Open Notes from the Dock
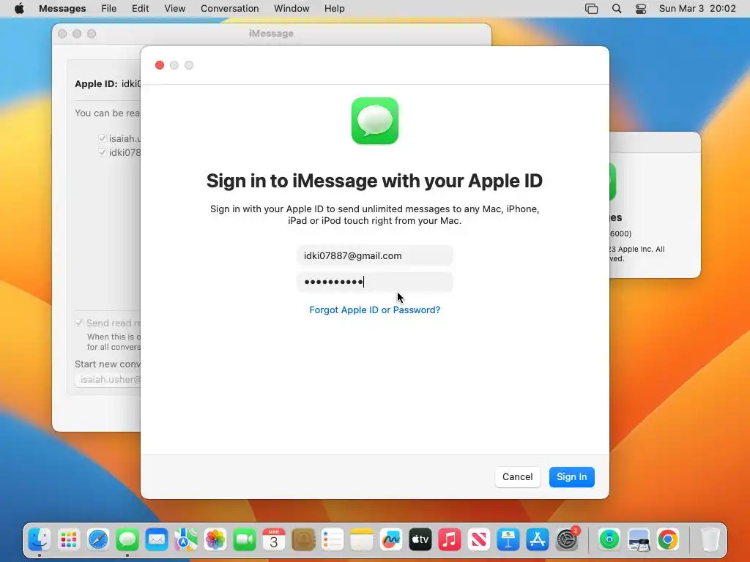Viewport: 750px width, 562px height. (362, 540)
